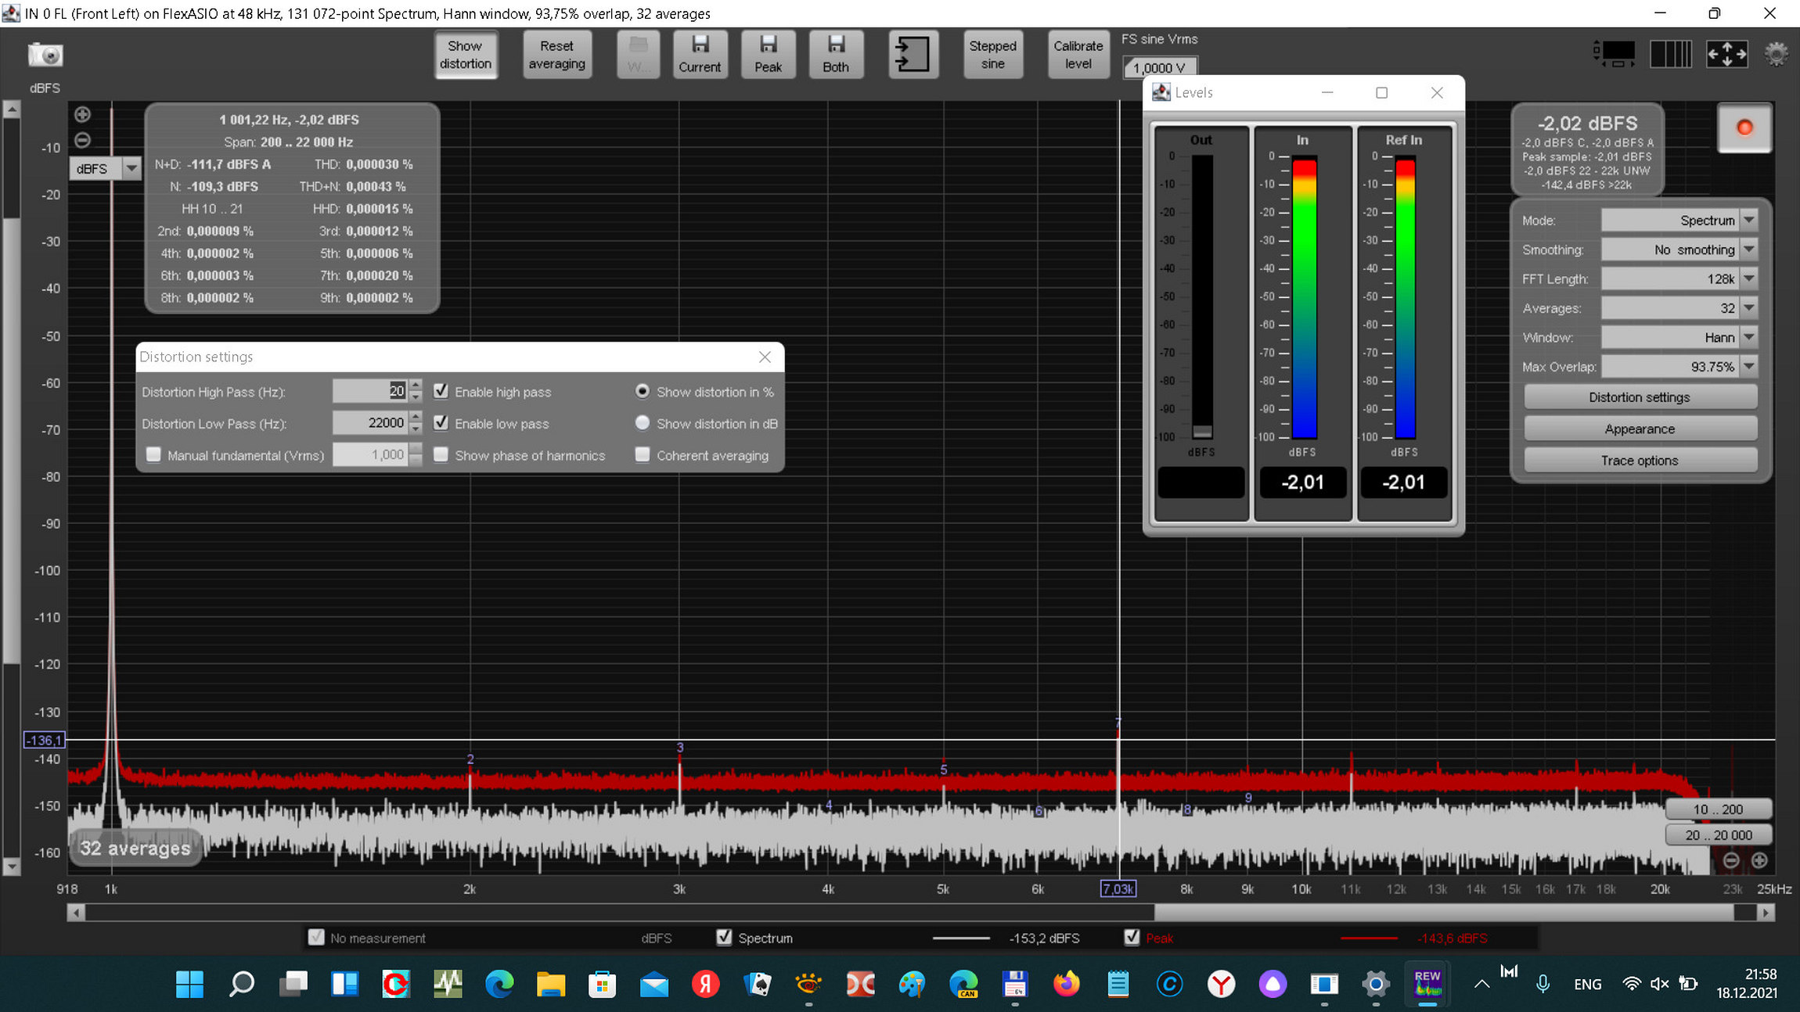Open Stepped sine tool

[992, 55]
